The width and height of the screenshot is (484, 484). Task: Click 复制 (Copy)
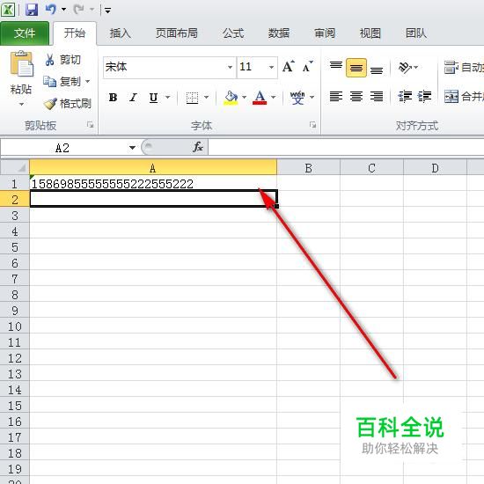tap(63, 82)
